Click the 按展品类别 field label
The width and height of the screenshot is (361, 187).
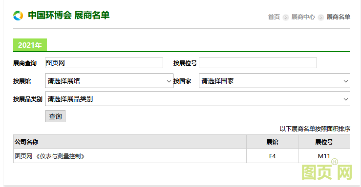coord(28,99)
